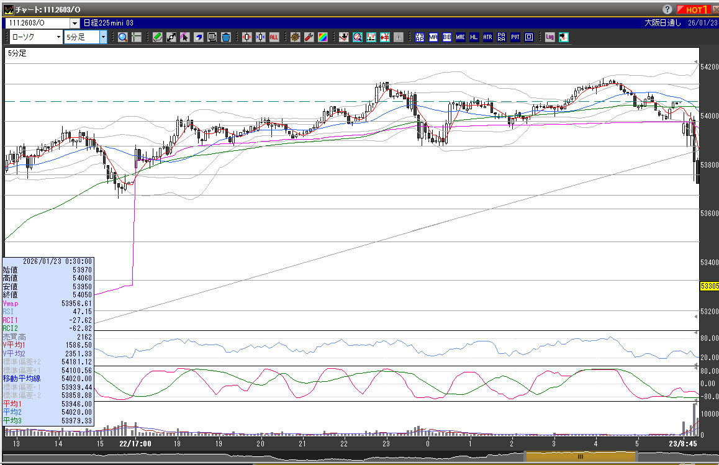719x465 pixels.
Task: Click the HOT1 button in title bar
Action: (694, 9)
